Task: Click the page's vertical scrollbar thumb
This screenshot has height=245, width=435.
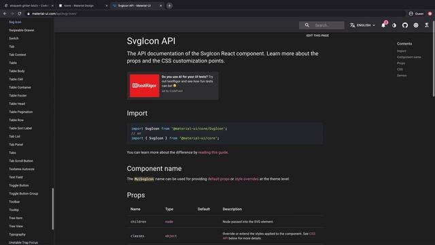Action: pos(434,59)
